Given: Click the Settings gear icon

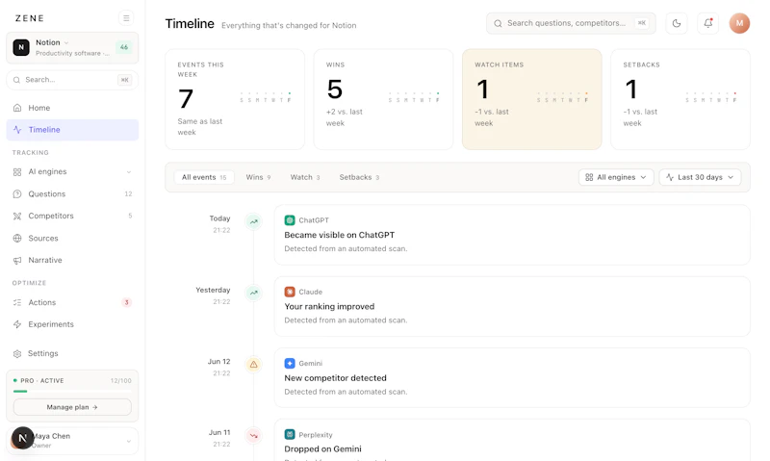Looking at the screenshot, I should point(17,353).
